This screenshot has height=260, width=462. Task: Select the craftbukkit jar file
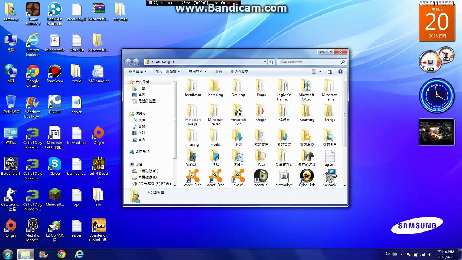point(284,178)
